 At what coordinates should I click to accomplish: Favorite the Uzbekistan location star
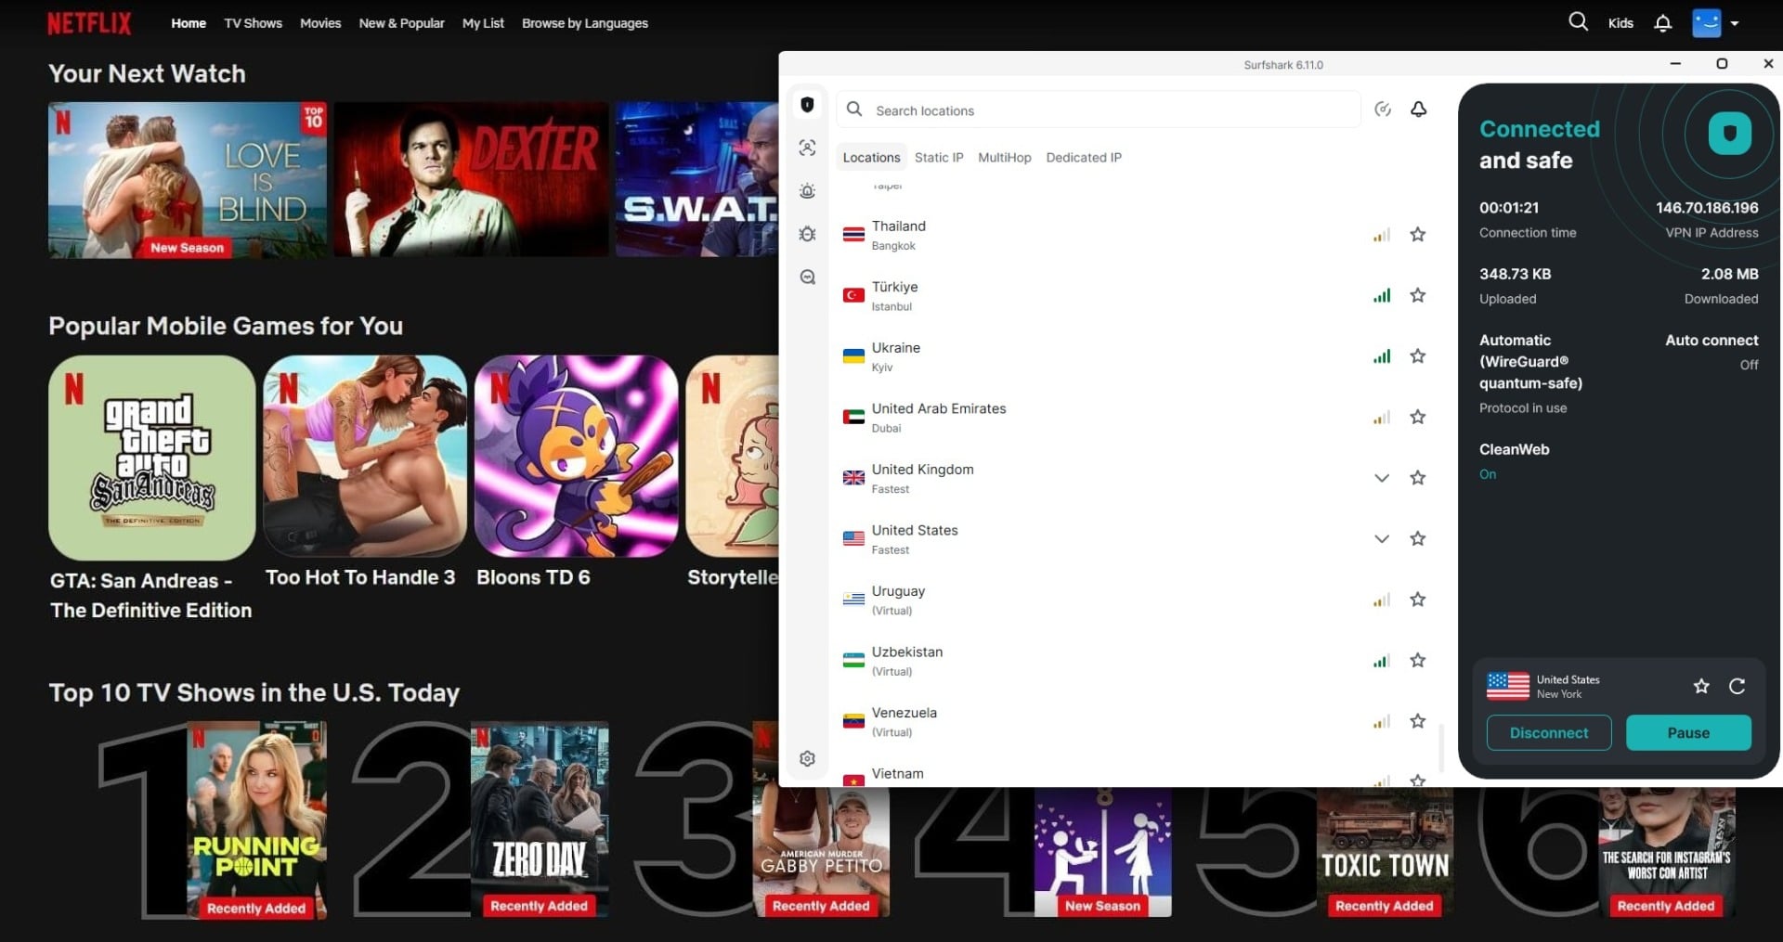pyautogui.click(x=1417, y=660)
